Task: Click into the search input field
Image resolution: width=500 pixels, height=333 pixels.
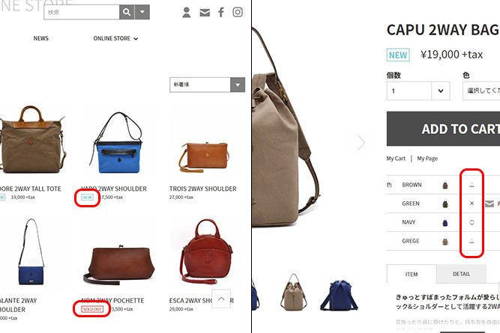Action: (x=82, y=12)
